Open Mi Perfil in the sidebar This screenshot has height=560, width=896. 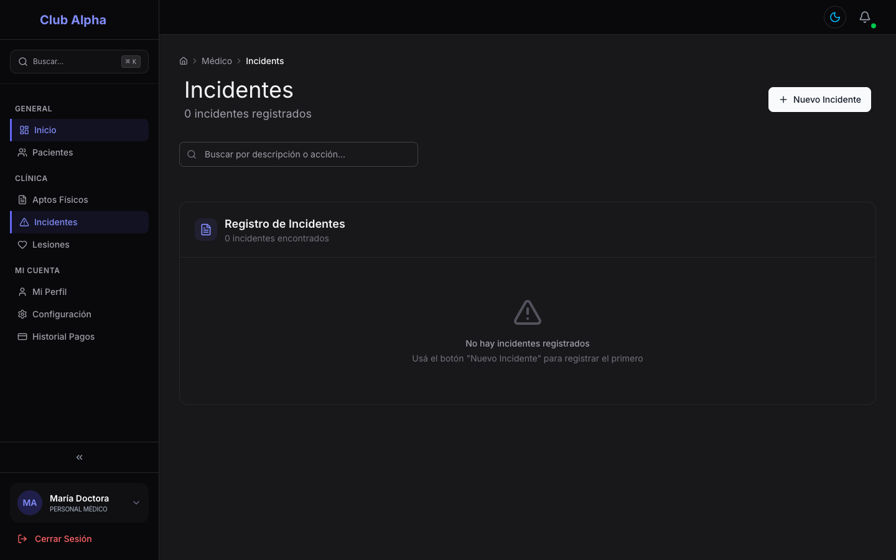(79, 292)
